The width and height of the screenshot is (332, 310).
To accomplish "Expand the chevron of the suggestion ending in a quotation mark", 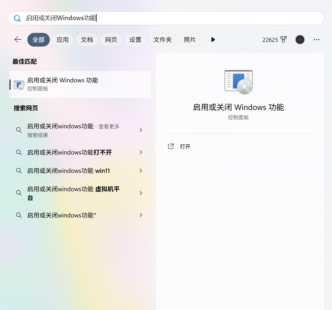I will point(141,215).
